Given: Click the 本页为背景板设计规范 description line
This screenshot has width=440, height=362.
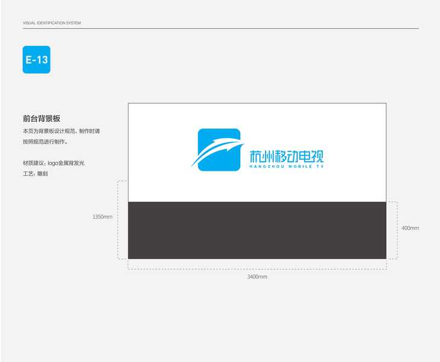Looking at the screenshot, I should coord(61,131).
